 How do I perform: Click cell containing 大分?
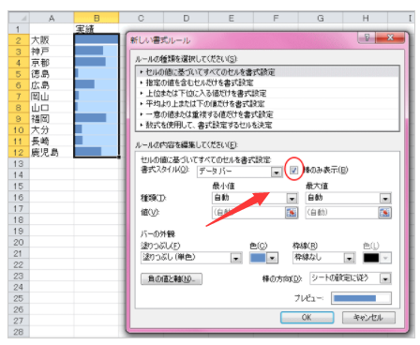pos(52,130)
